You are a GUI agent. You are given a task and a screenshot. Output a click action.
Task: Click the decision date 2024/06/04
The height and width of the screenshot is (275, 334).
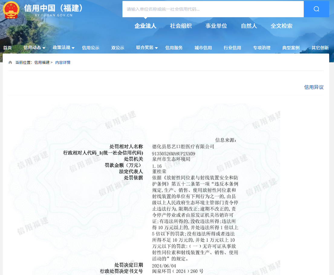pos(164,266)
